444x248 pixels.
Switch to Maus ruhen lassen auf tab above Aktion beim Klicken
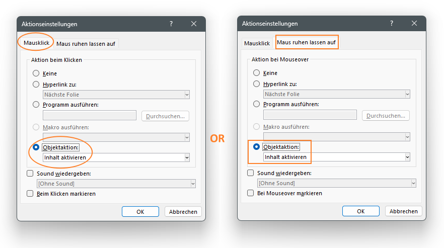coord(86,44)
